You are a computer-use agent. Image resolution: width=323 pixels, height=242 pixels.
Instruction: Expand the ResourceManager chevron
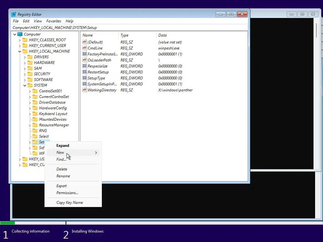click(30, 125)
